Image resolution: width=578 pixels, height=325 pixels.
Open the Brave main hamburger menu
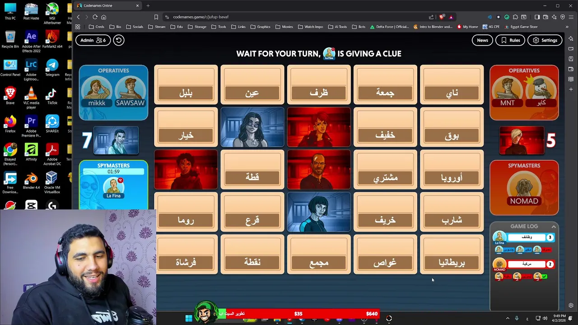pyautogui.click(x=571, y=17)
